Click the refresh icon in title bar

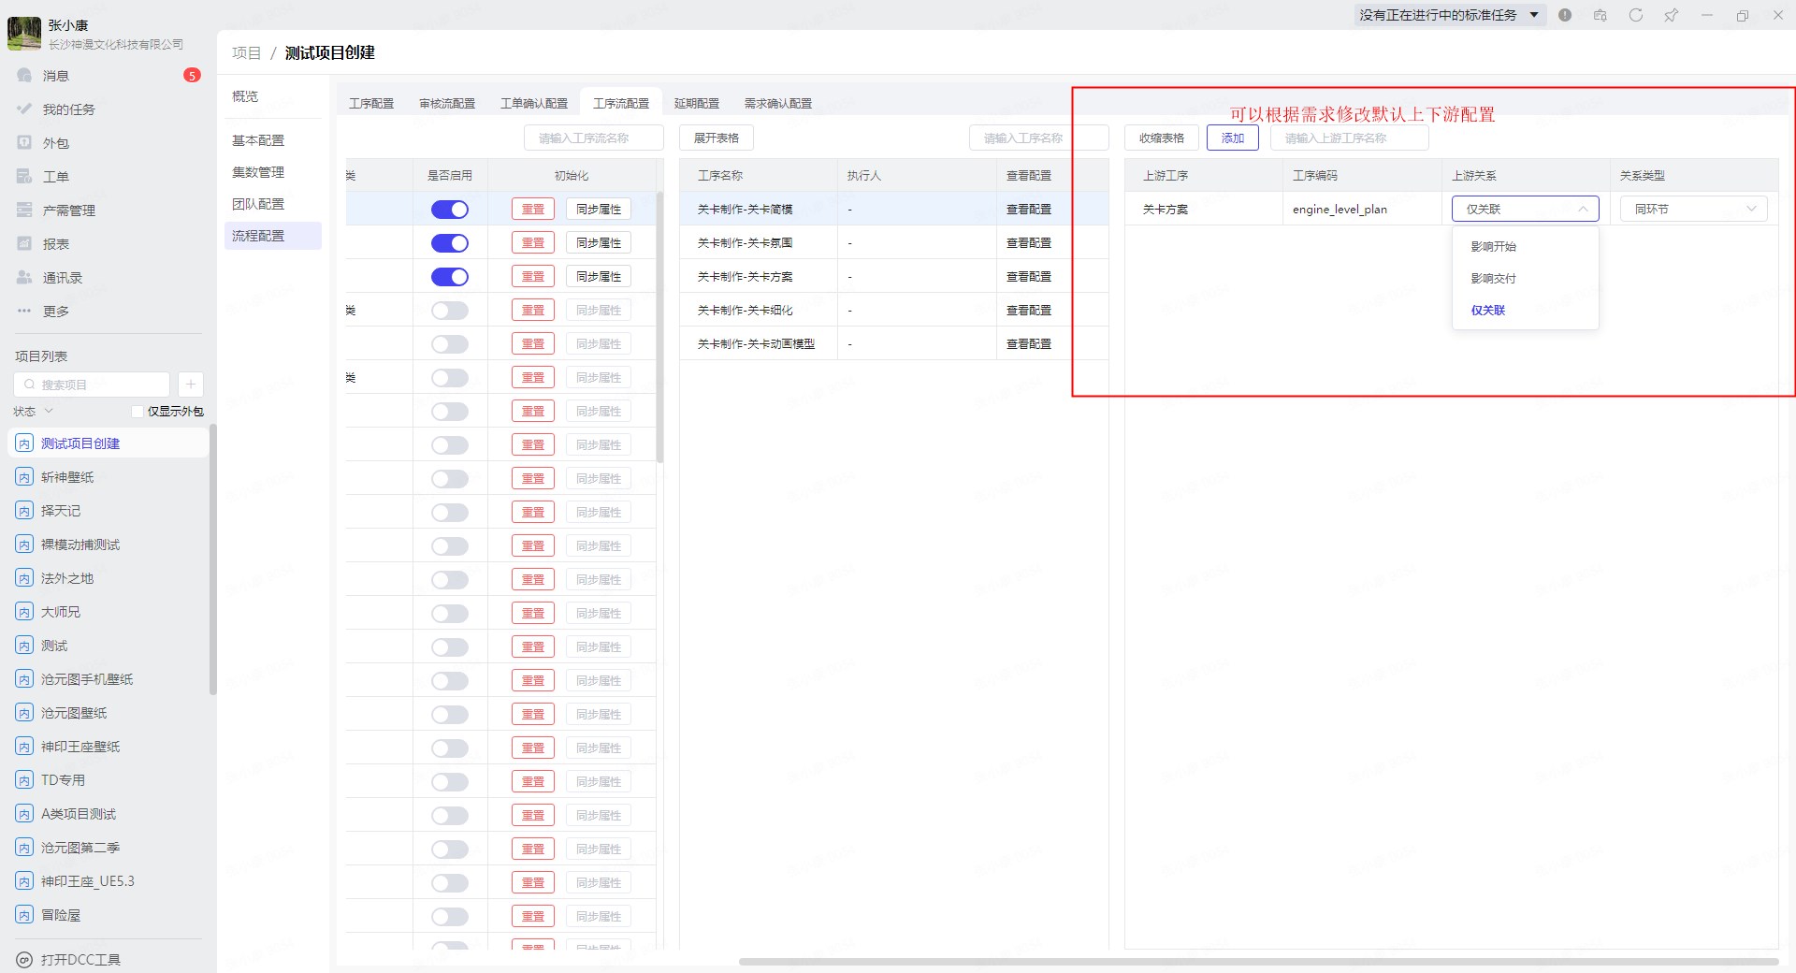click(1635, 15)
